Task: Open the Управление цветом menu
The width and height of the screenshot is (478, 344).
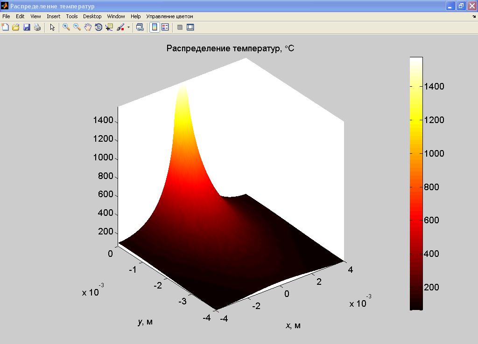Action: pyautogui.click(x=169, y=16)
